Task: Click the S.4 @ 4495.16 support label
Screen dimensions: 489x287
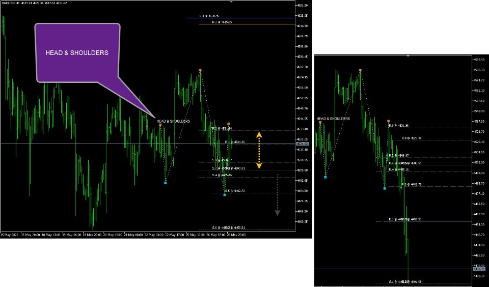Action: 222,175
